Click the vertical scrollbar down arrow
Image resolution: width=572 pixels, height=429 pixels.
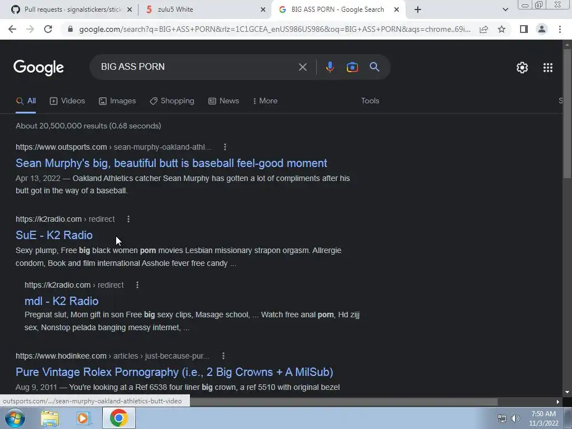point(567,392)
